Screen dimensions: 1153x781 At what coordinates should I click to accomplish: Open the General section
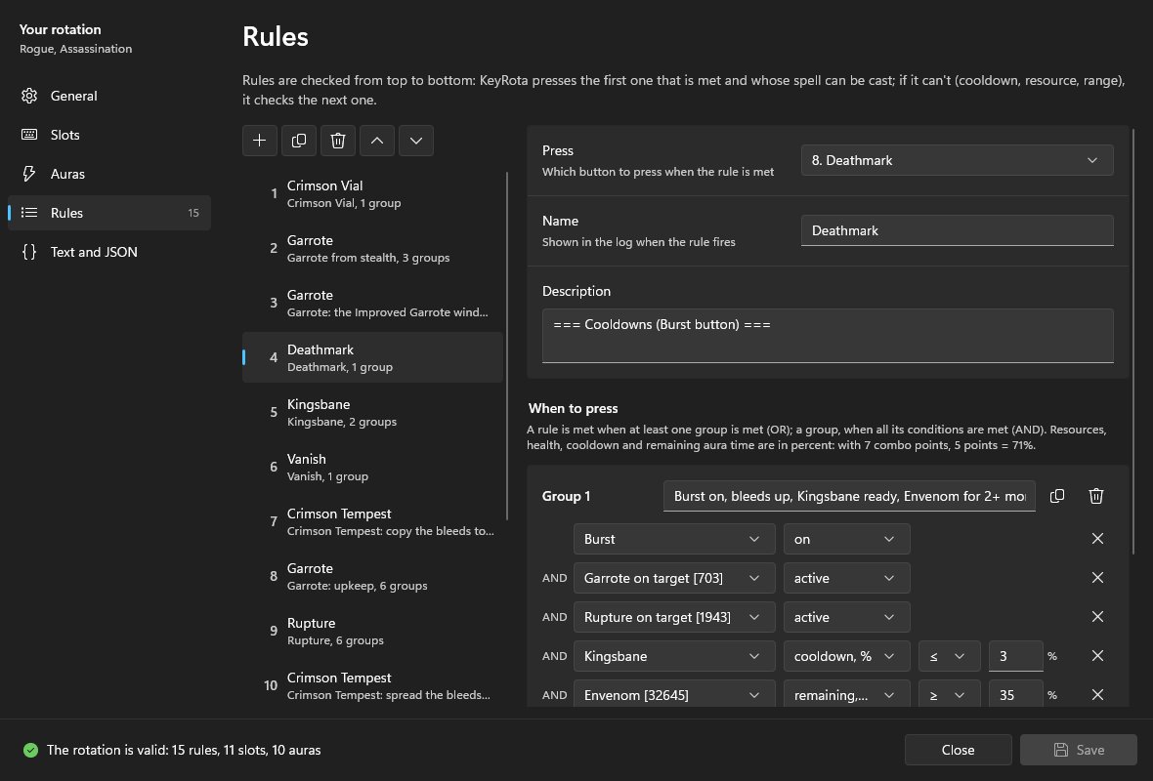pyautogui.click(x=108, y=96)
